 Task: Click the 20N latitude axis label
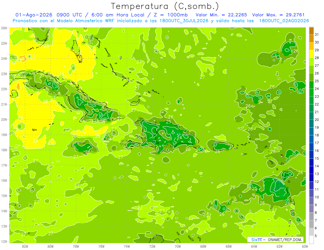click(x=4, y=119)
